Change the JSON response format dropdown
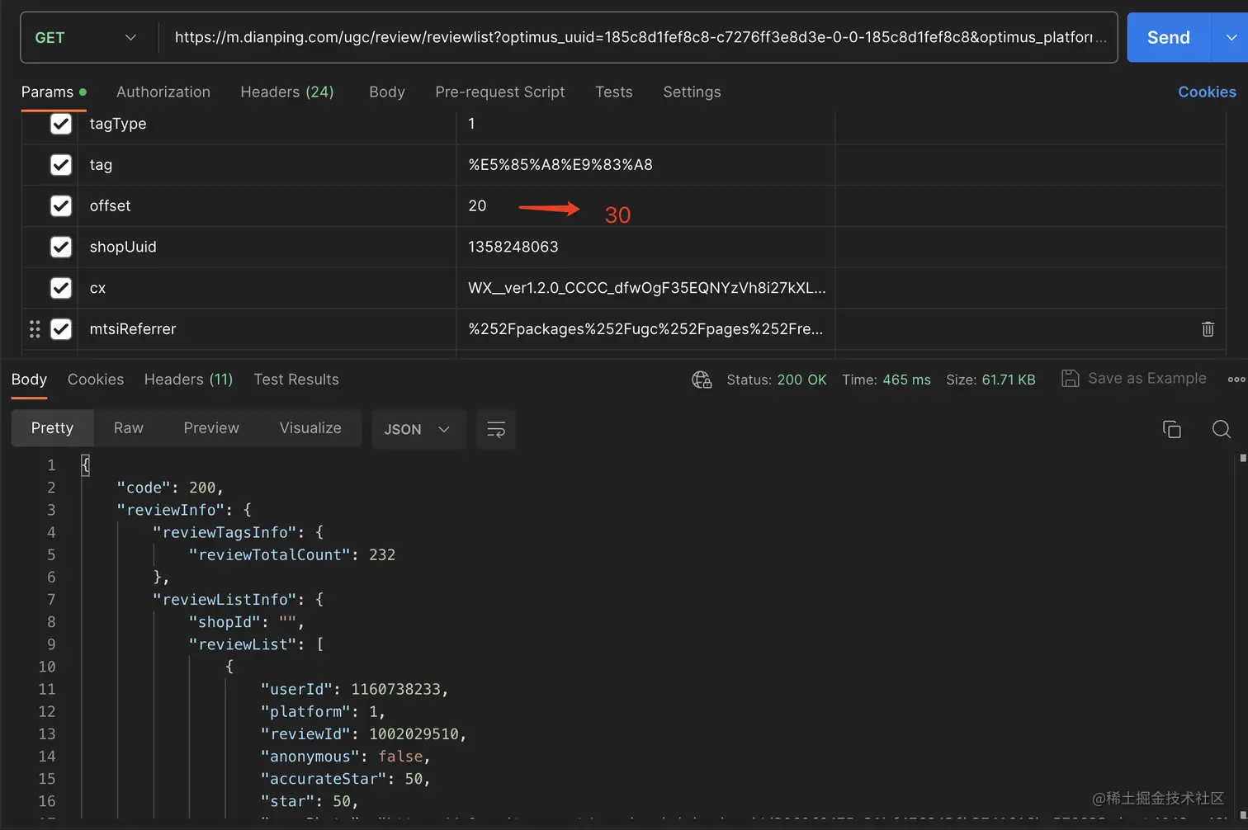This screenshot has height=830, width=1248. click(418, 429)
